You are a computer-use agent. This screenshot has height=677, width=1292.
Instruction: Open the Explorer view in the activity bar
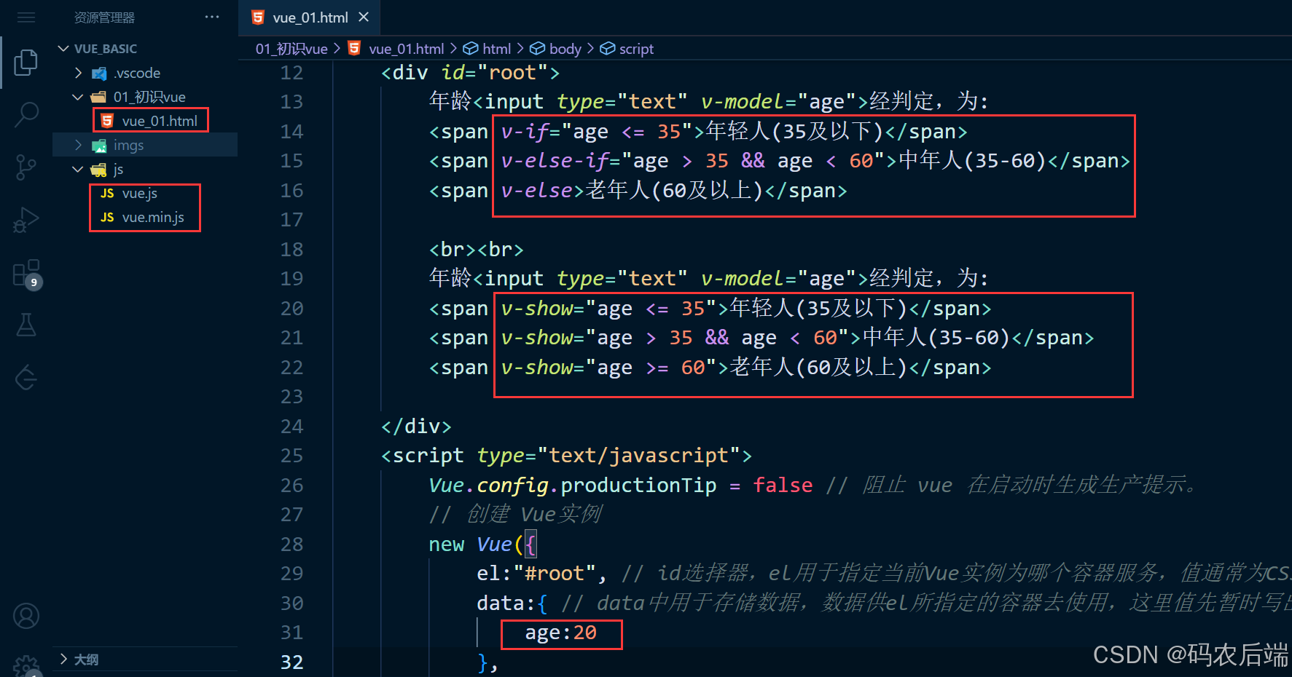point(26,62)
